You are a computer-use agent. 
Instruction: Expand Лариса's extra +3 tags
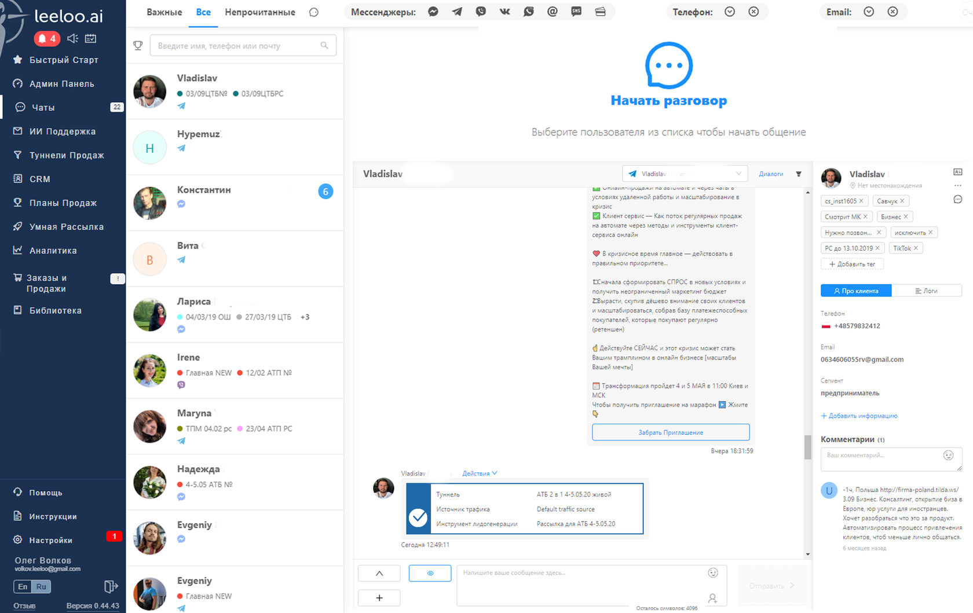tap(305, 317)
